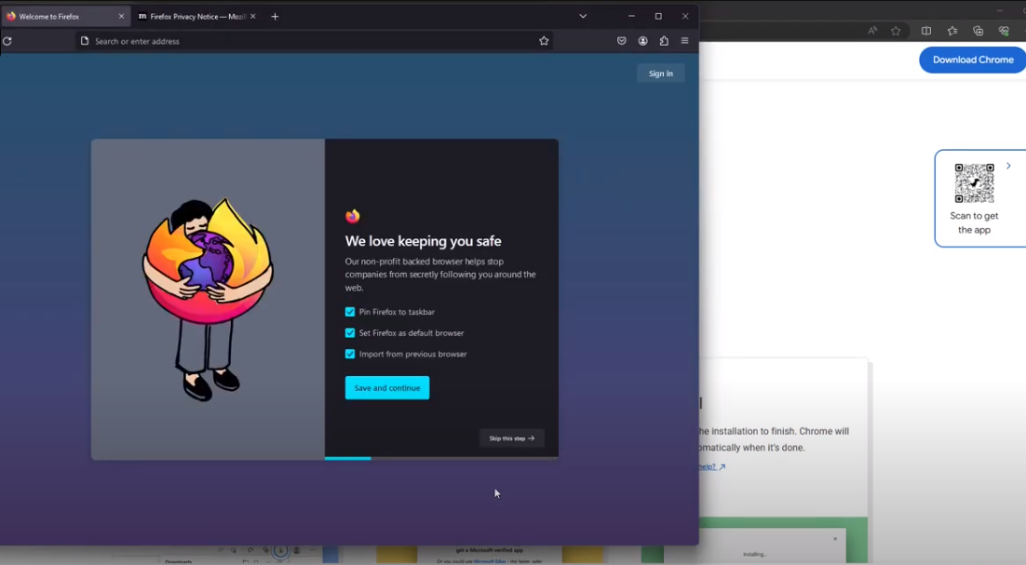Open Edge's Collections icon

pyautogui.click(x=978, y=31)
